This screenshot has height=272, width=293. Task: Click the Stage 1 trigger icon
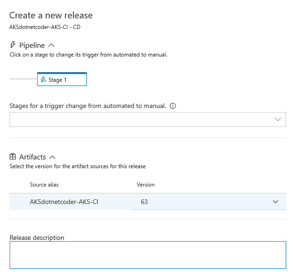click(x=43, y=79)
